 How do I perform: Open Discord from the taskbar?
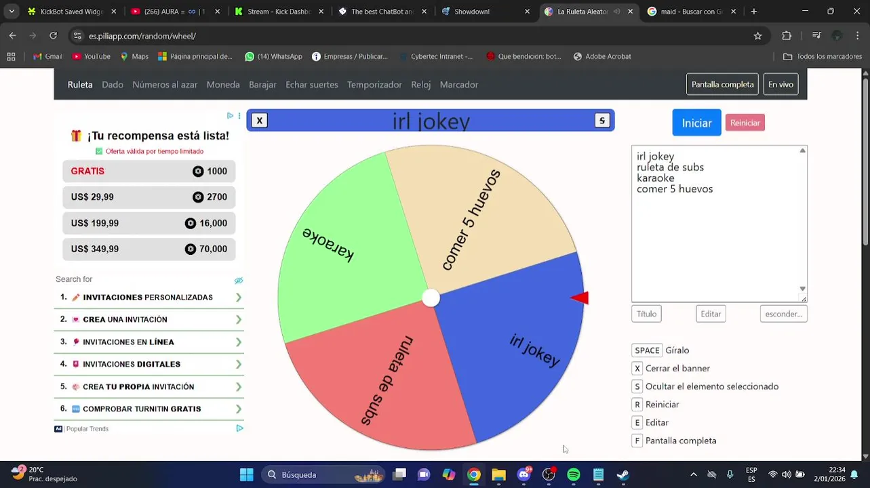click(524, 474)
